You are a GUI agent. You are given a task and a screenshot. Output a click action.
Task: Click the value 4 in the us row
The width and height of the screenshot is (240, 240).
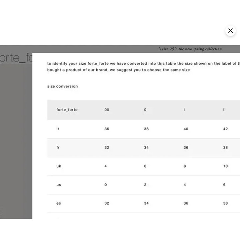185,185
